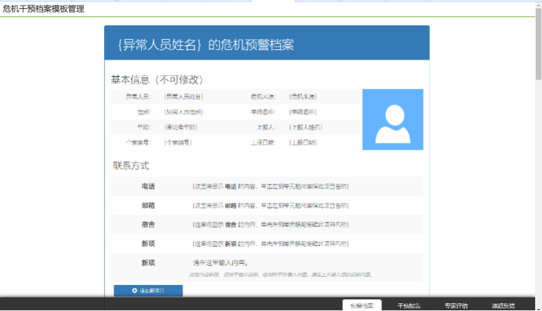Edit the 邮箱 item name cell
Viewport: 542px width, 311px height.
(x=149, y=205)
